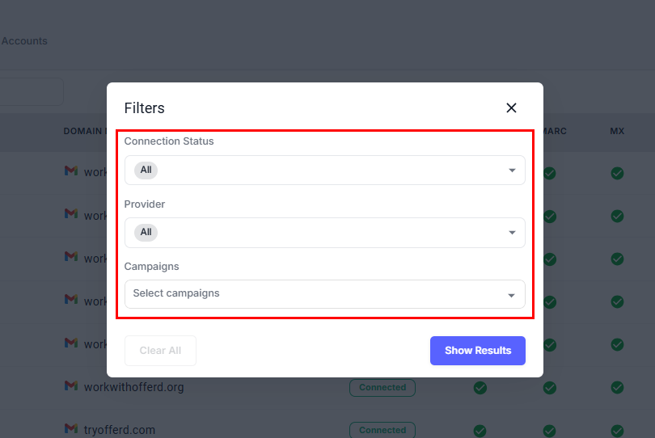The image size is (655, 438).
Task: Open the Accounts tab
Action: coord(24,41)
